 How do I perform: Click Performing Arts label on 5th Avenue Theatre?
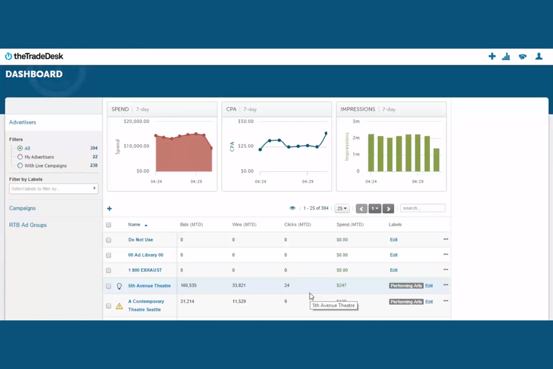pos(406,286)
